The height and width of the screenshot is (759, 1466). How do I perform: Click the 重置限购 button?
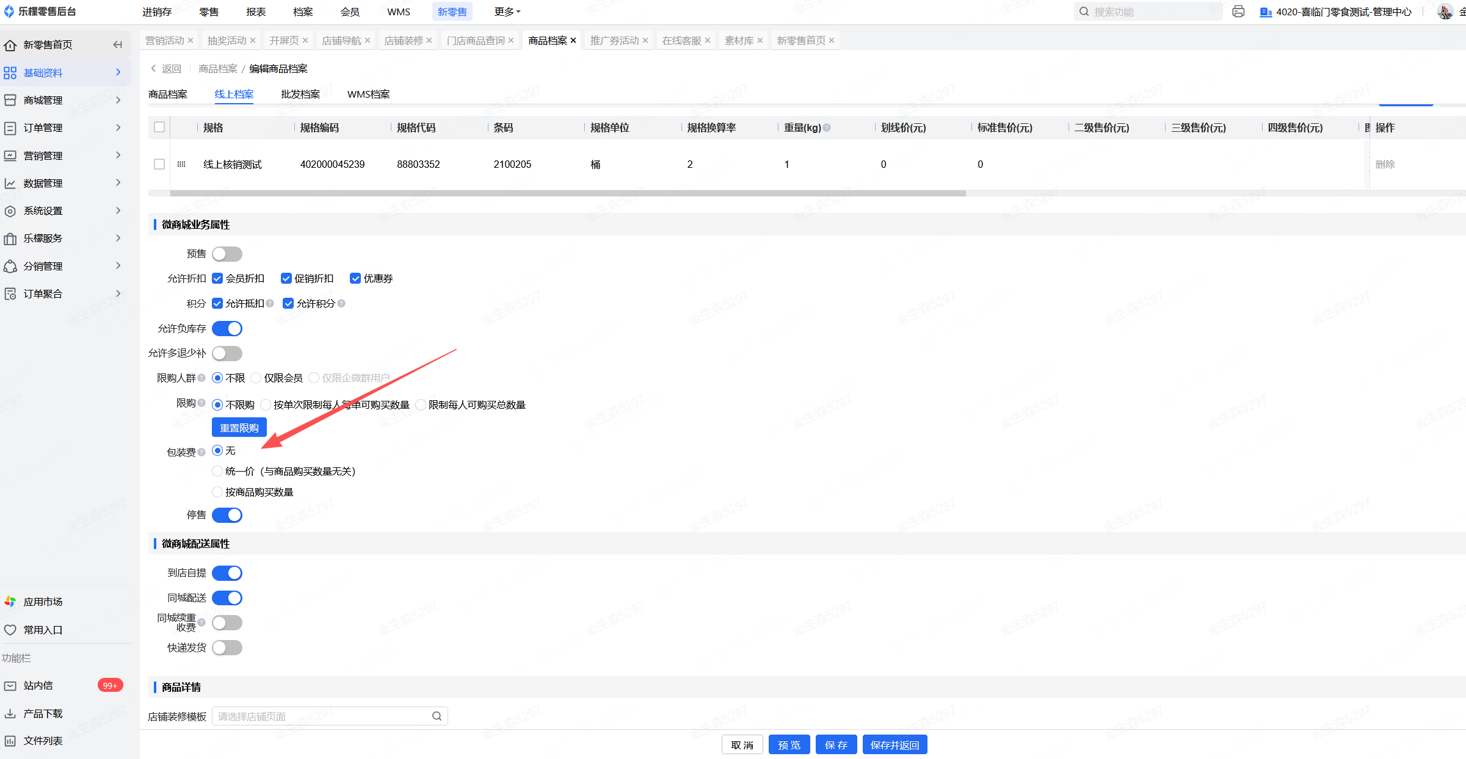click(239, 428)
